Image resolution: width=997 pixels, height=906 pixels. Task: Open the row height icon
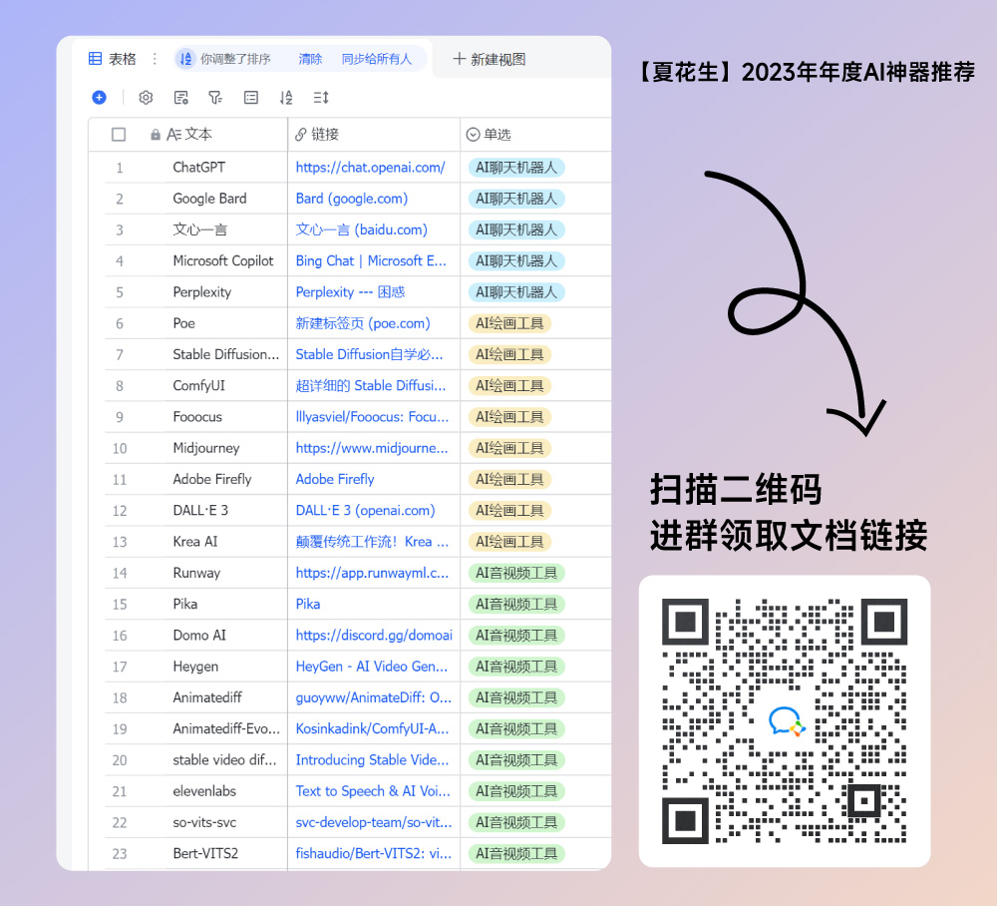coord(321,98)
